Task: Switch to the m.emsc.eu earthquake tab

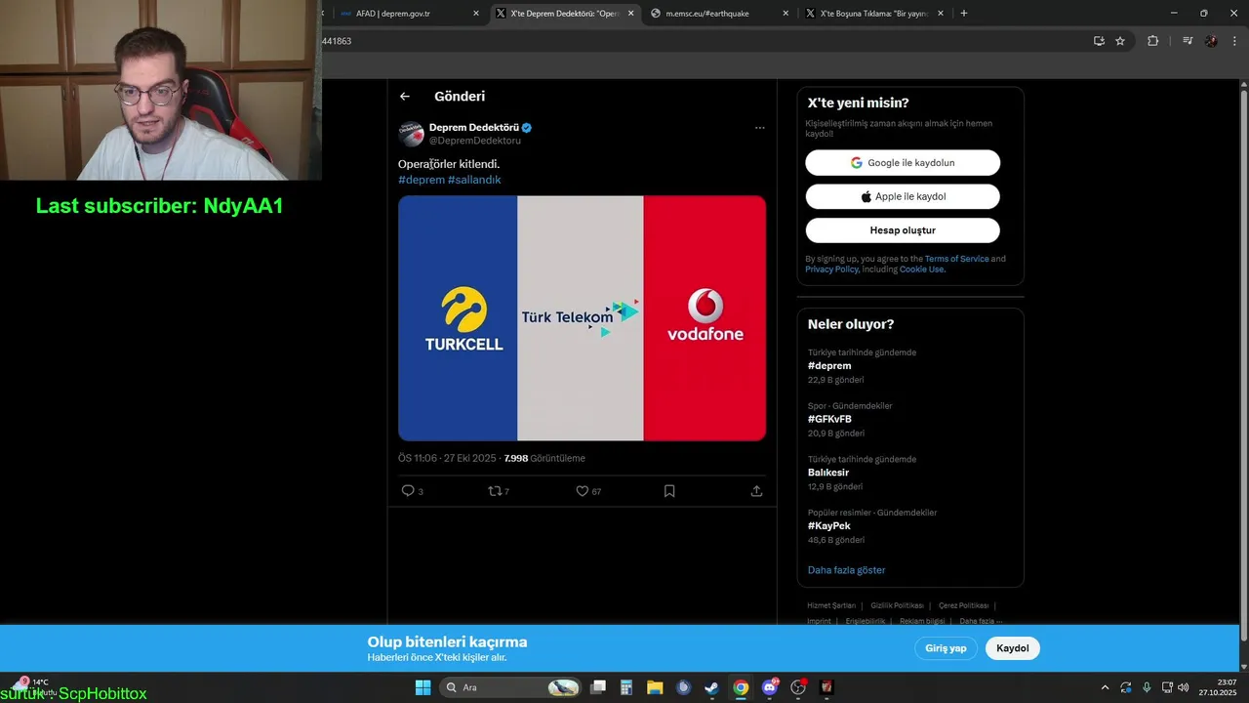Action: [x=717, y=14]
